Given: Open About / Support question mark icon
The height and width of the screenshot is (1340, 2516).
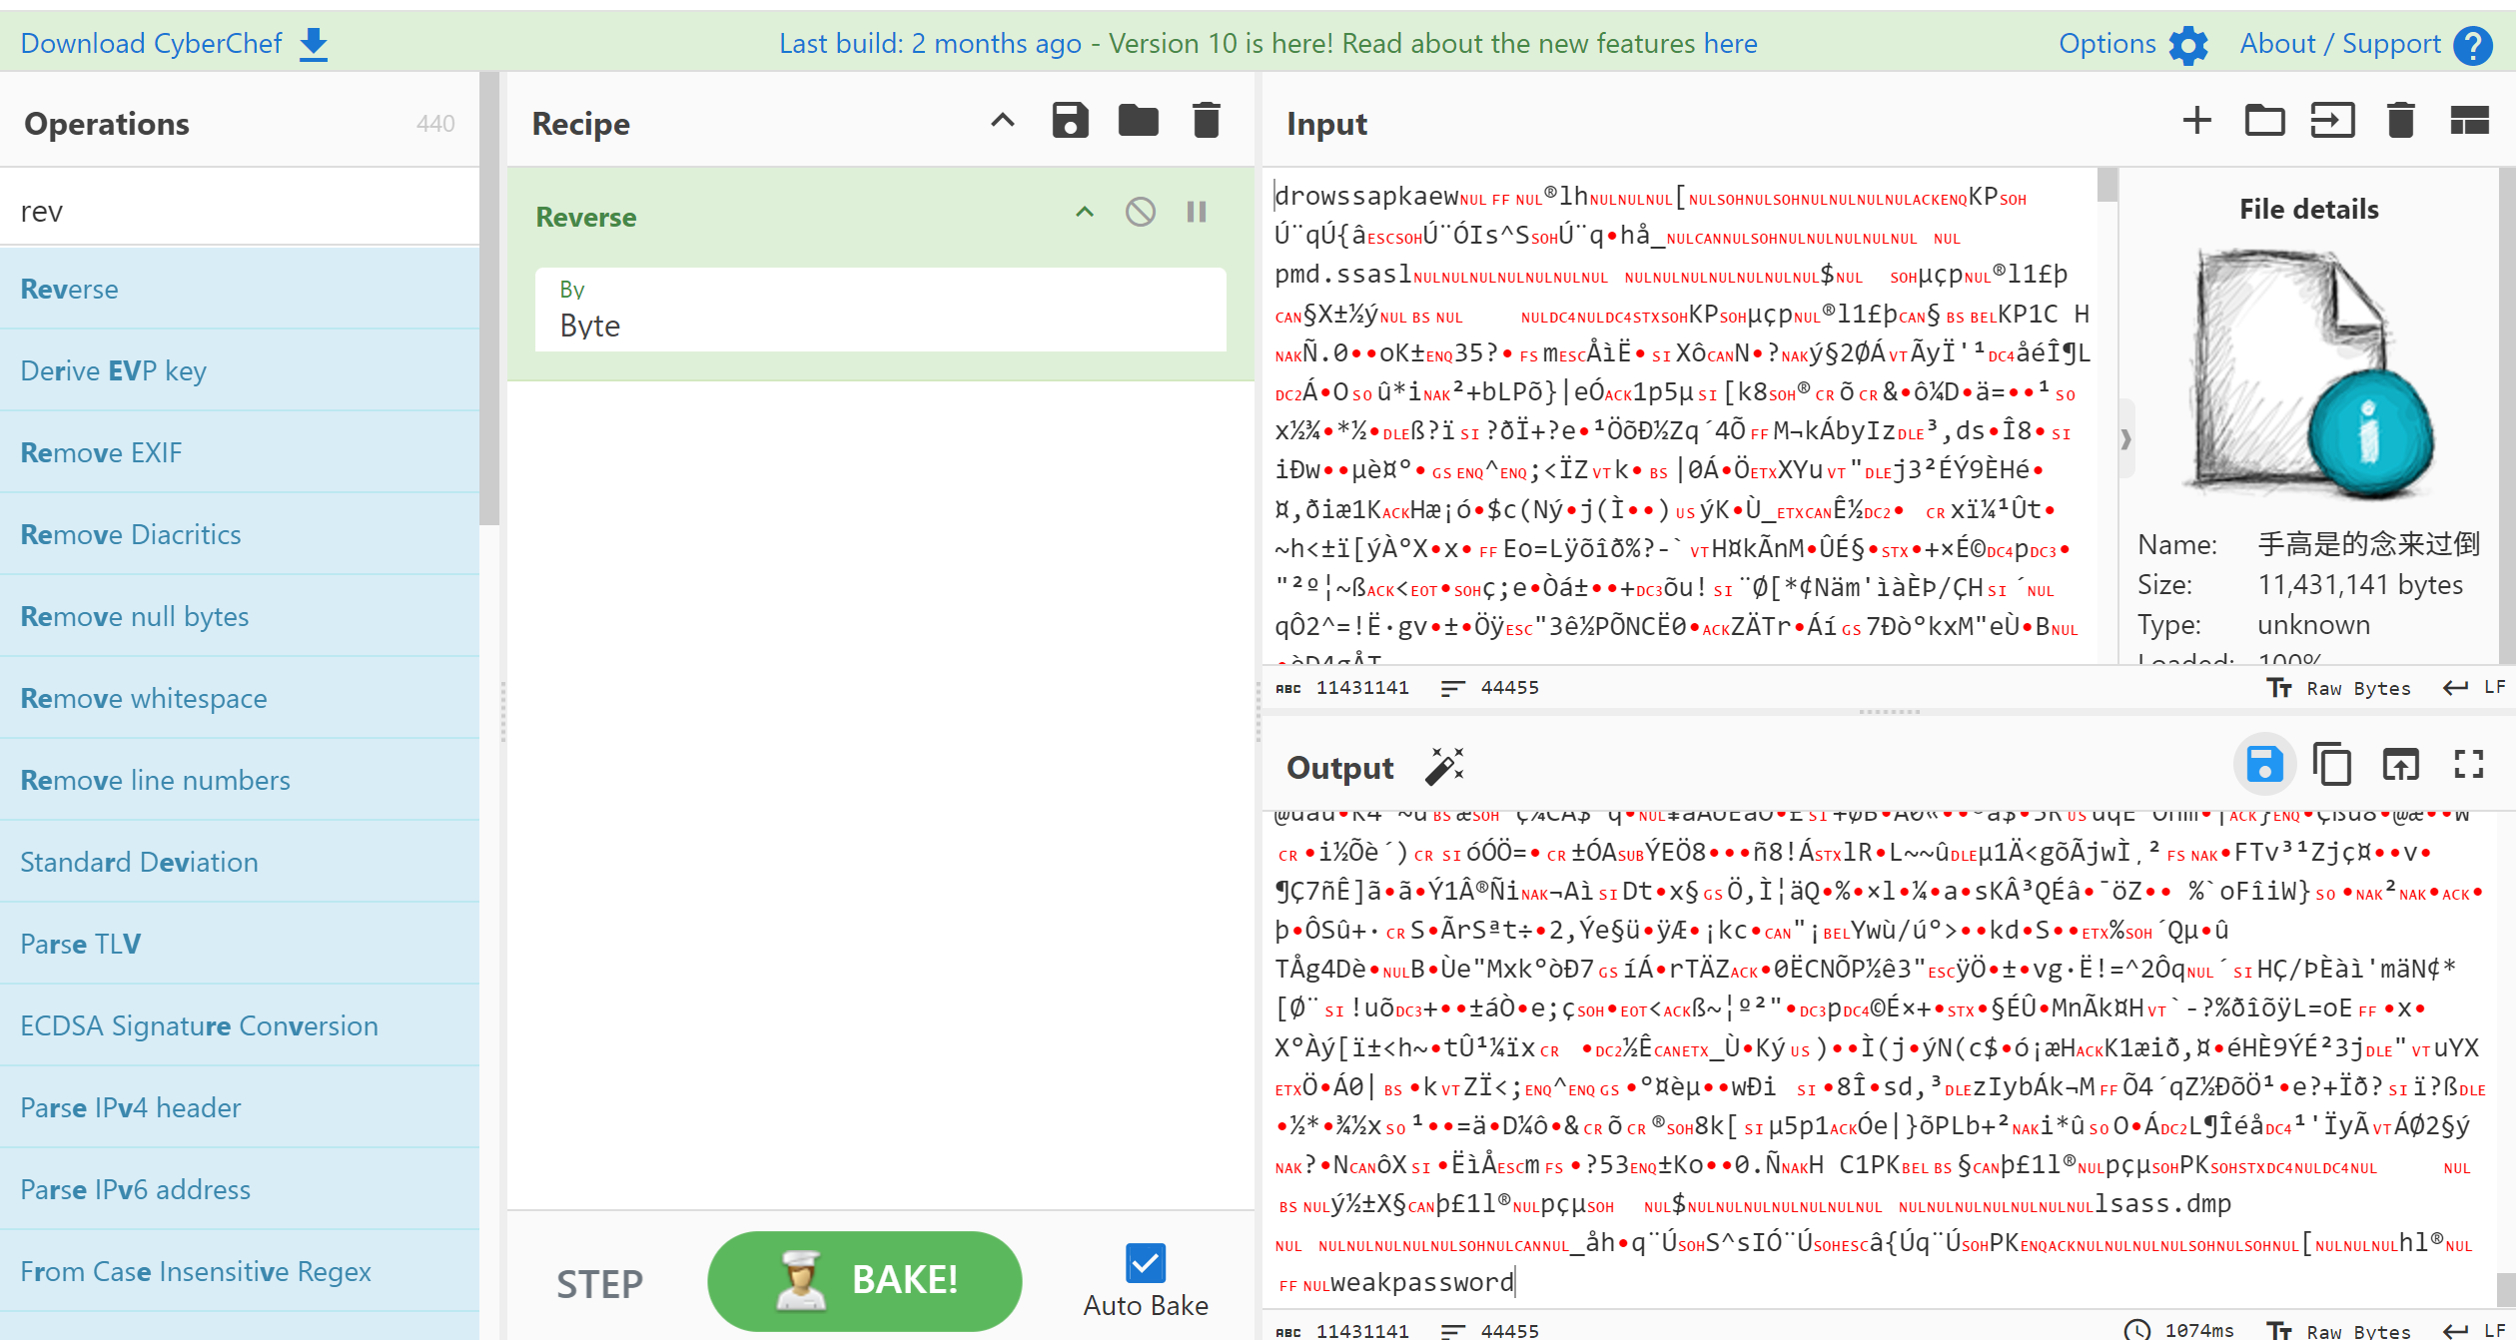Looking at the screenshot, I should [2473, 45].
